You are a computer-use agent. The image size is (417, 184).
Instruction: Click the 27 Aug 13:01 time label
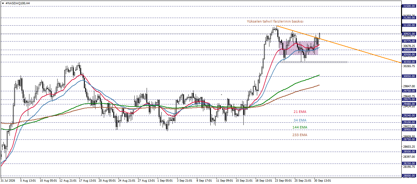click(146, 181)
